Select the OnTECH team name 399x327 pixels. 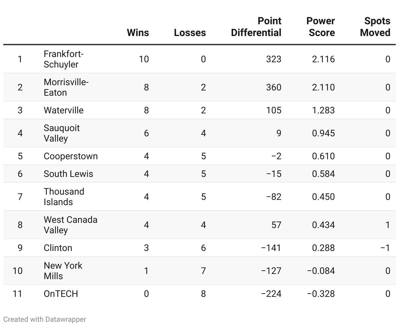click(x=61, y=294)
